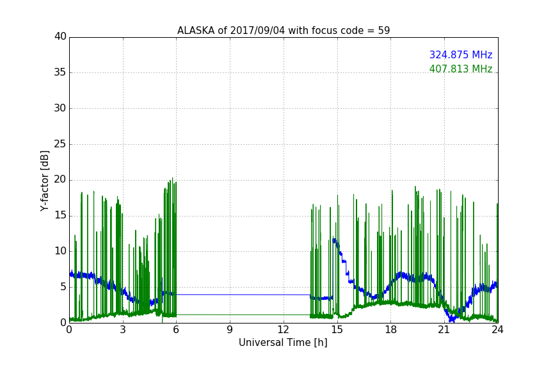This screenshot has height=369, width=553.
Task: Click the y-axis tick label "30"
Action: point(60,108)
